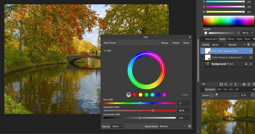
Task: Click the Live Filters hourglass icon
Action: click(x=235, y=84)
